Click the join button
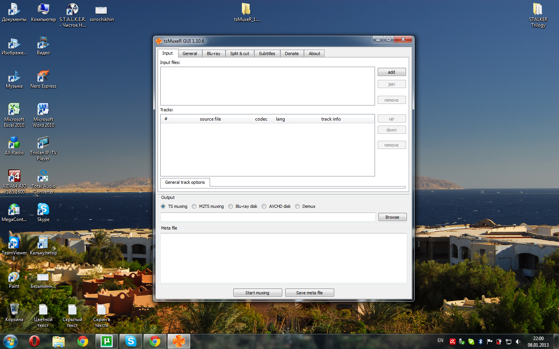Screen dimensions: 559x349 (x=392, y=84)
